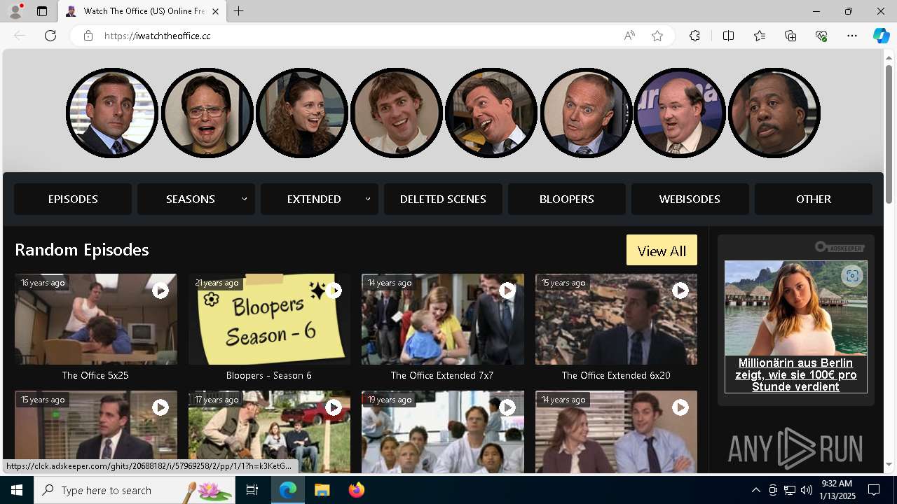This screenshot has width=897, height=504.
Task: Click Kevin's circular portrait
Action: (x=680, y=113)
